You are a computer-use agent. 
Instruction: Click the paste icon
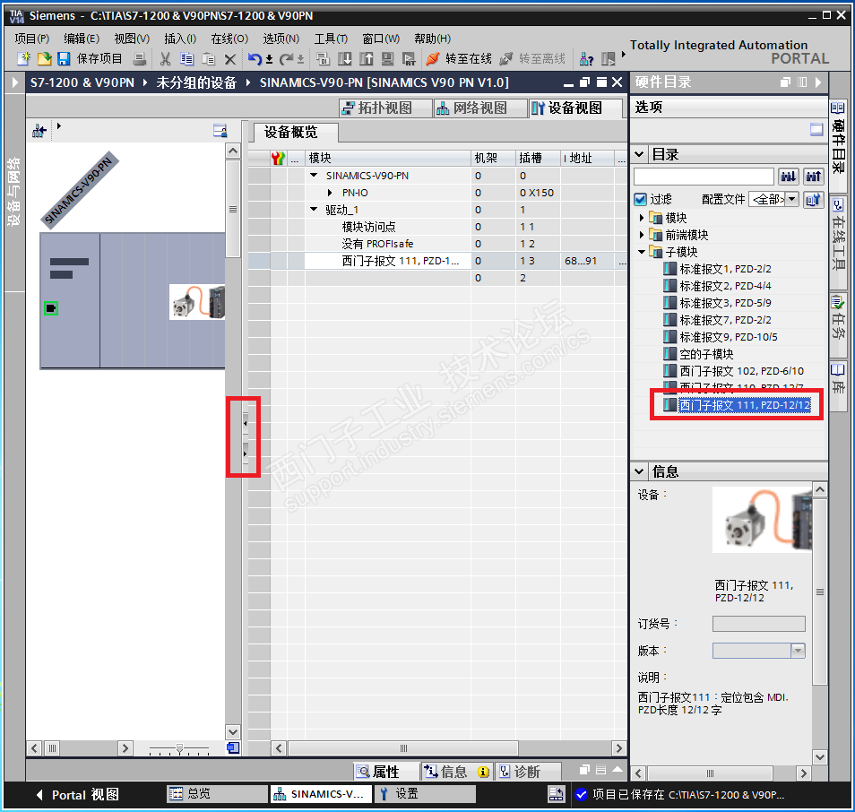click(x=208, y=59)
